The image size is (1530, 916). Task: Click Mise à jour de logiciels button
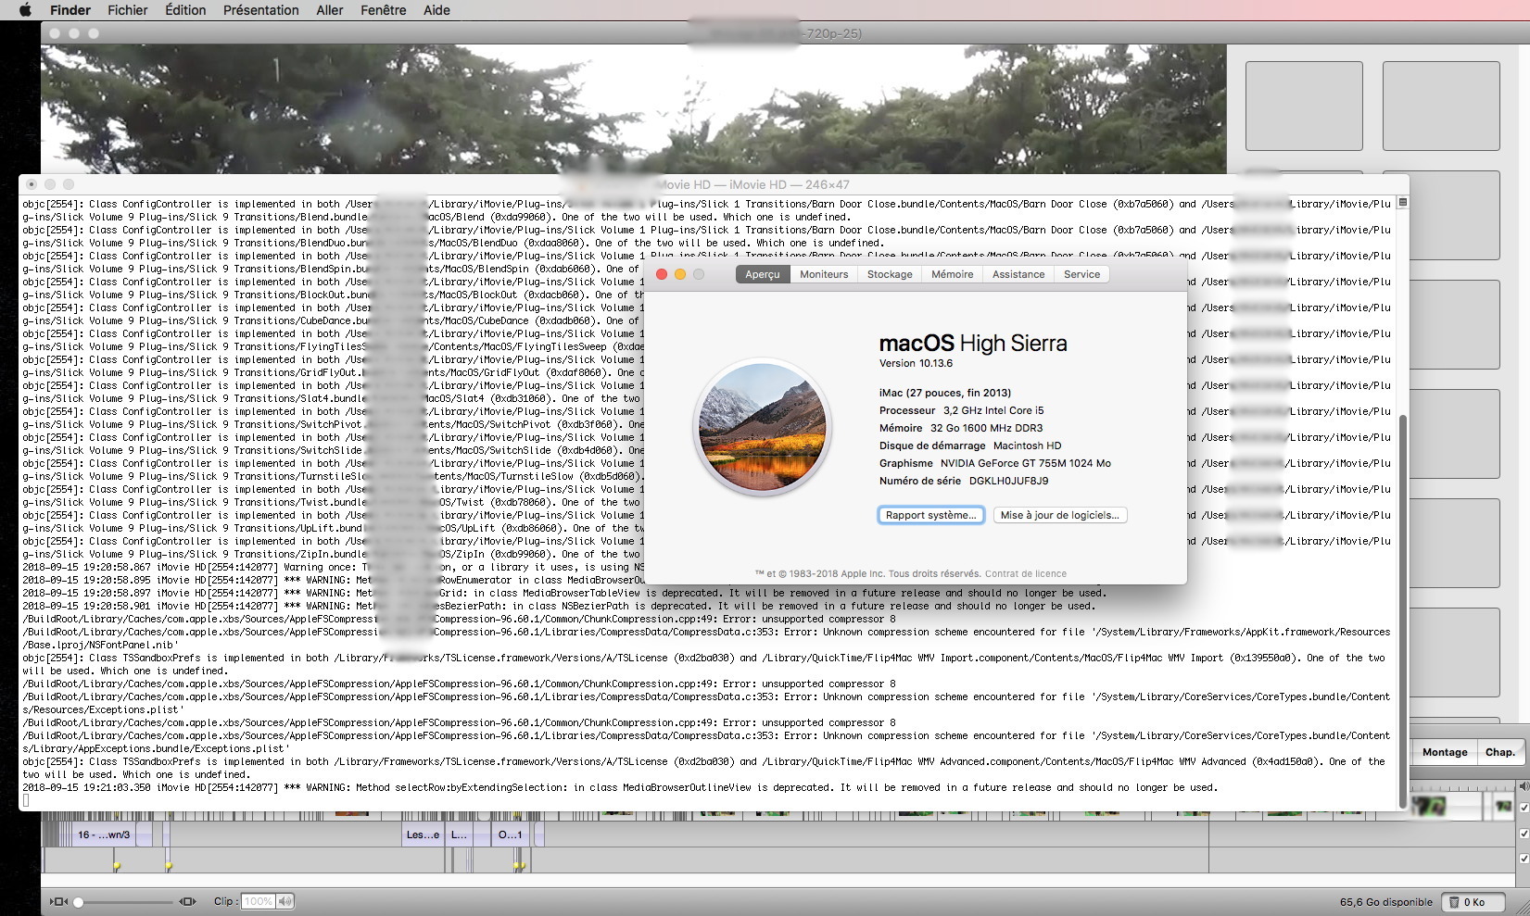[x=1060, y=515]
